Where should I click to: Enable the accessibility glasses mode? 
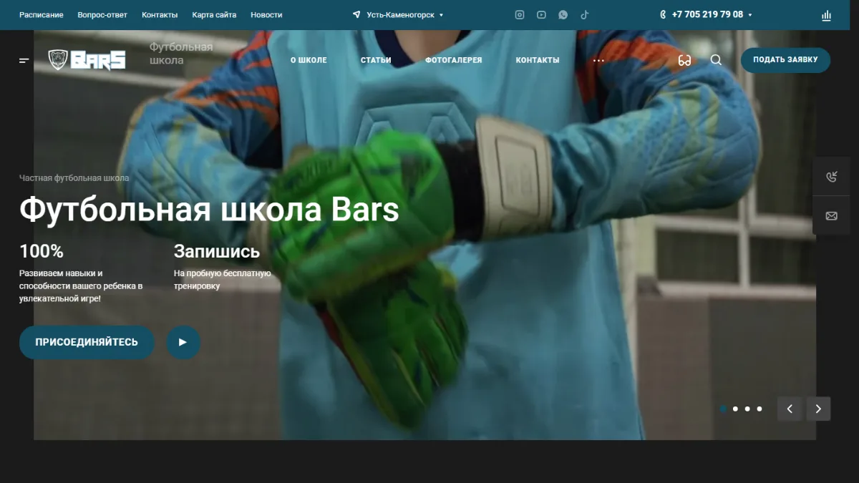pyautogui.click(x=684, y=61)
